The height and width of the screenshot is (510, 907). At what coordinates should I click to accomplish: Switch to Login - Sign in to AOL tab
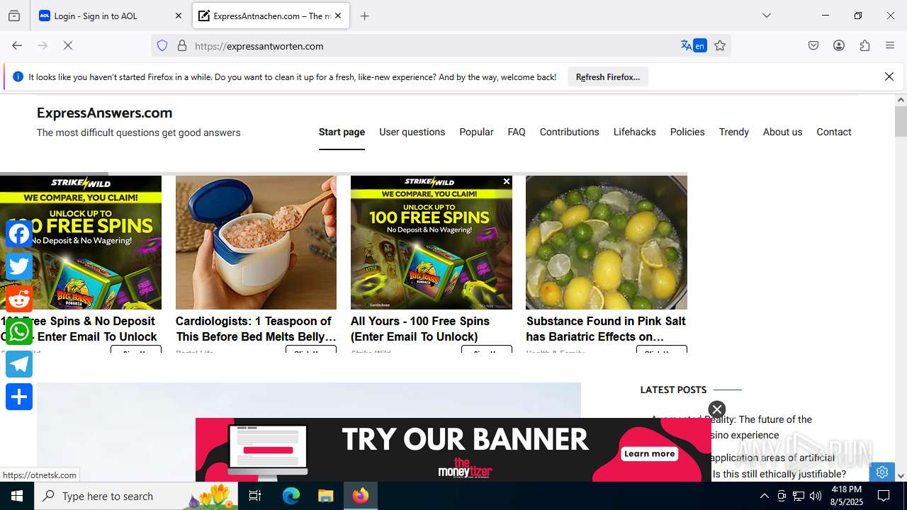click(110, 16)
